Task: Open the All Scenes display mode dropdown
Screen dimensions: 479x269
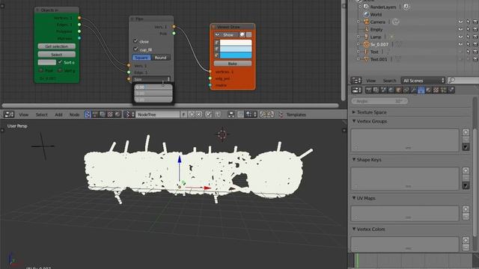Action: pyautogui.click(x=423, y=81)
